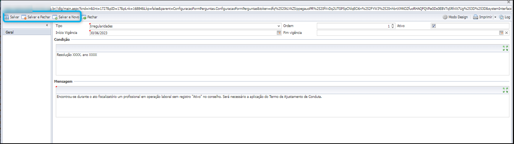Click Salvar e Fechar in toolbar
This screenshot has width=514, height=144.
coord(36,17)
